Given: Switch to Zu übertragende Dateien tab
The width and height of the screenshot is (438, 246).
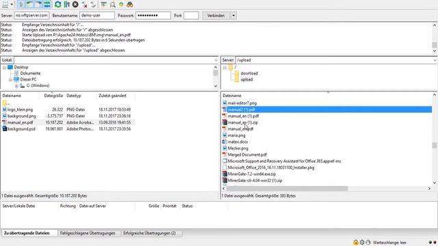Looking at the screenshot, I should 27,233.
